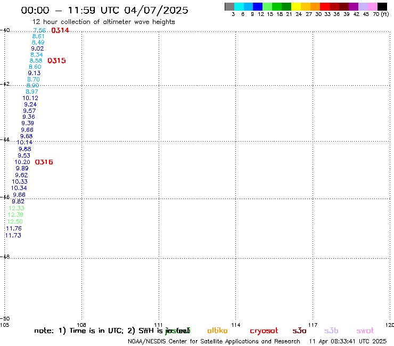
Task: Click the wave height value 9.13
Action: (34, 73)
